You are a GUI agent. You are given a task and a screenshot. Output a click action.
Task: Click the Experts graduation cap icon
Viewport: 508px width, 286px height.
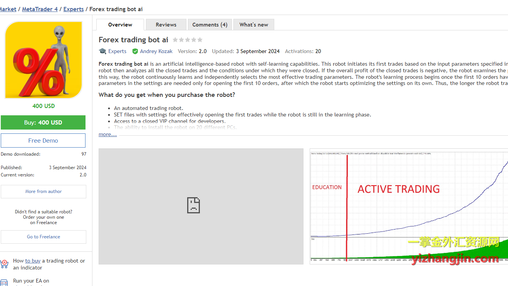point(102,51)
